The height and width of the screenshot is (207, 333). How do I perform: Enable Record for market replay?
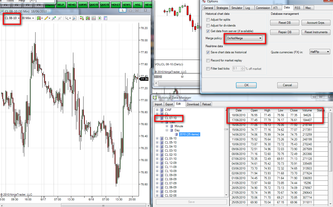click(x=208, y=60)
